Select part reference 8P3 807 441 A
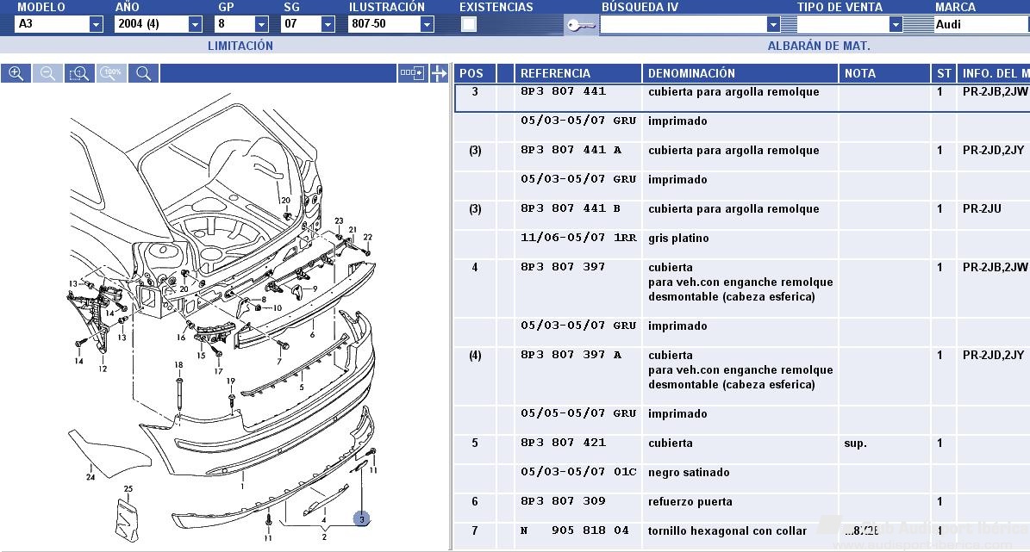 571,150
